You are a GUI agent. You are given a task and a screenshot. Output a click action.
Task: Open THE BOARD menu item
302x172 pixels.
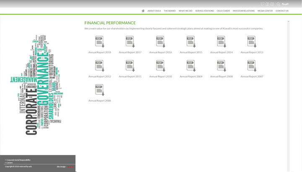point(170,11)
